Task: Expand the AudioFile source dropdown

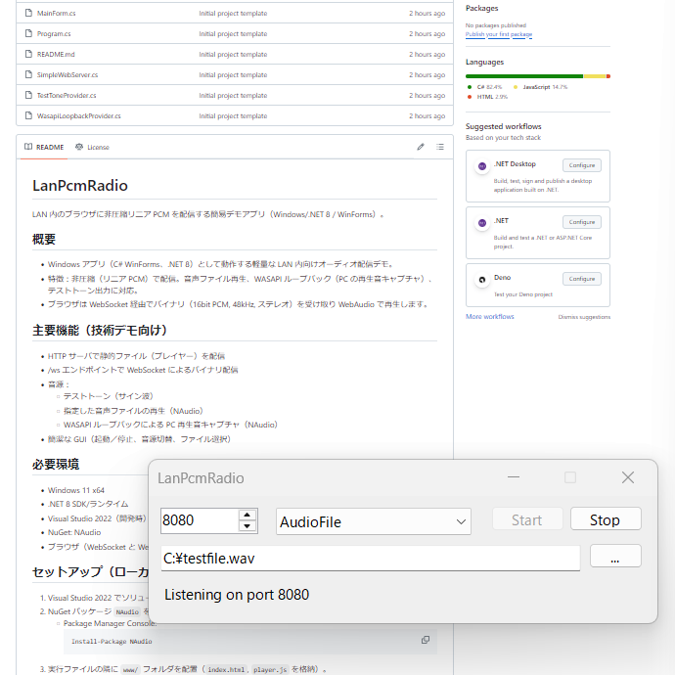Action: [x=462, y=521]
